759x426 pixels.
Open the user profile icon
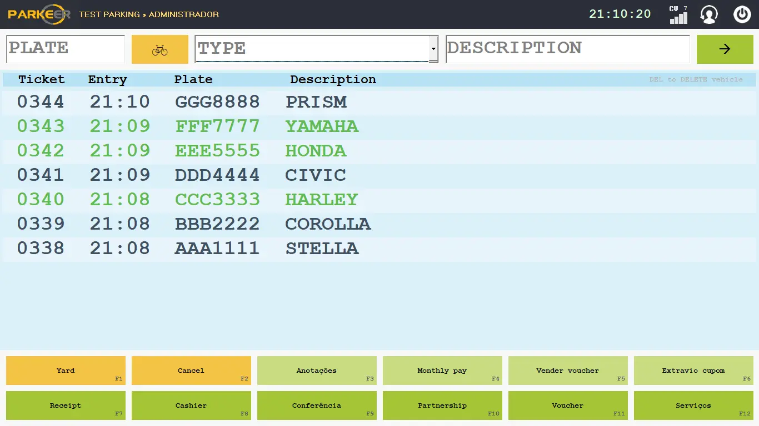709,14
